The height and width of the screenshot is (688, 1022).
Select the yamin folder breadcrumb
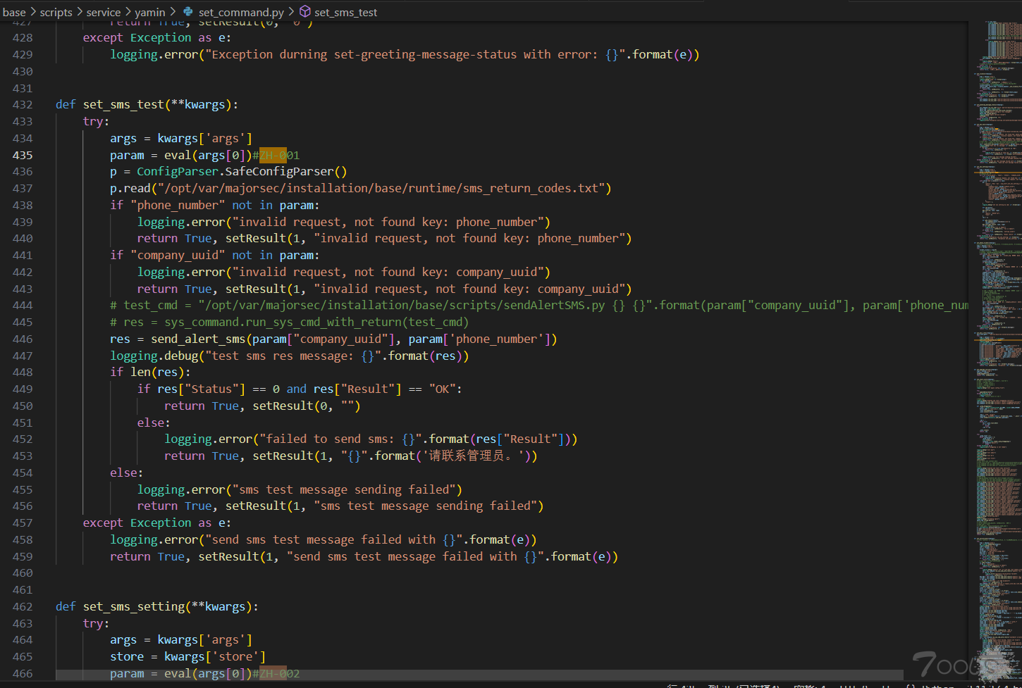click(150, 12)
